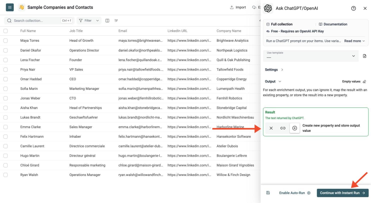Check the Omar Haddad row checkbox

(x=5, y=79)
